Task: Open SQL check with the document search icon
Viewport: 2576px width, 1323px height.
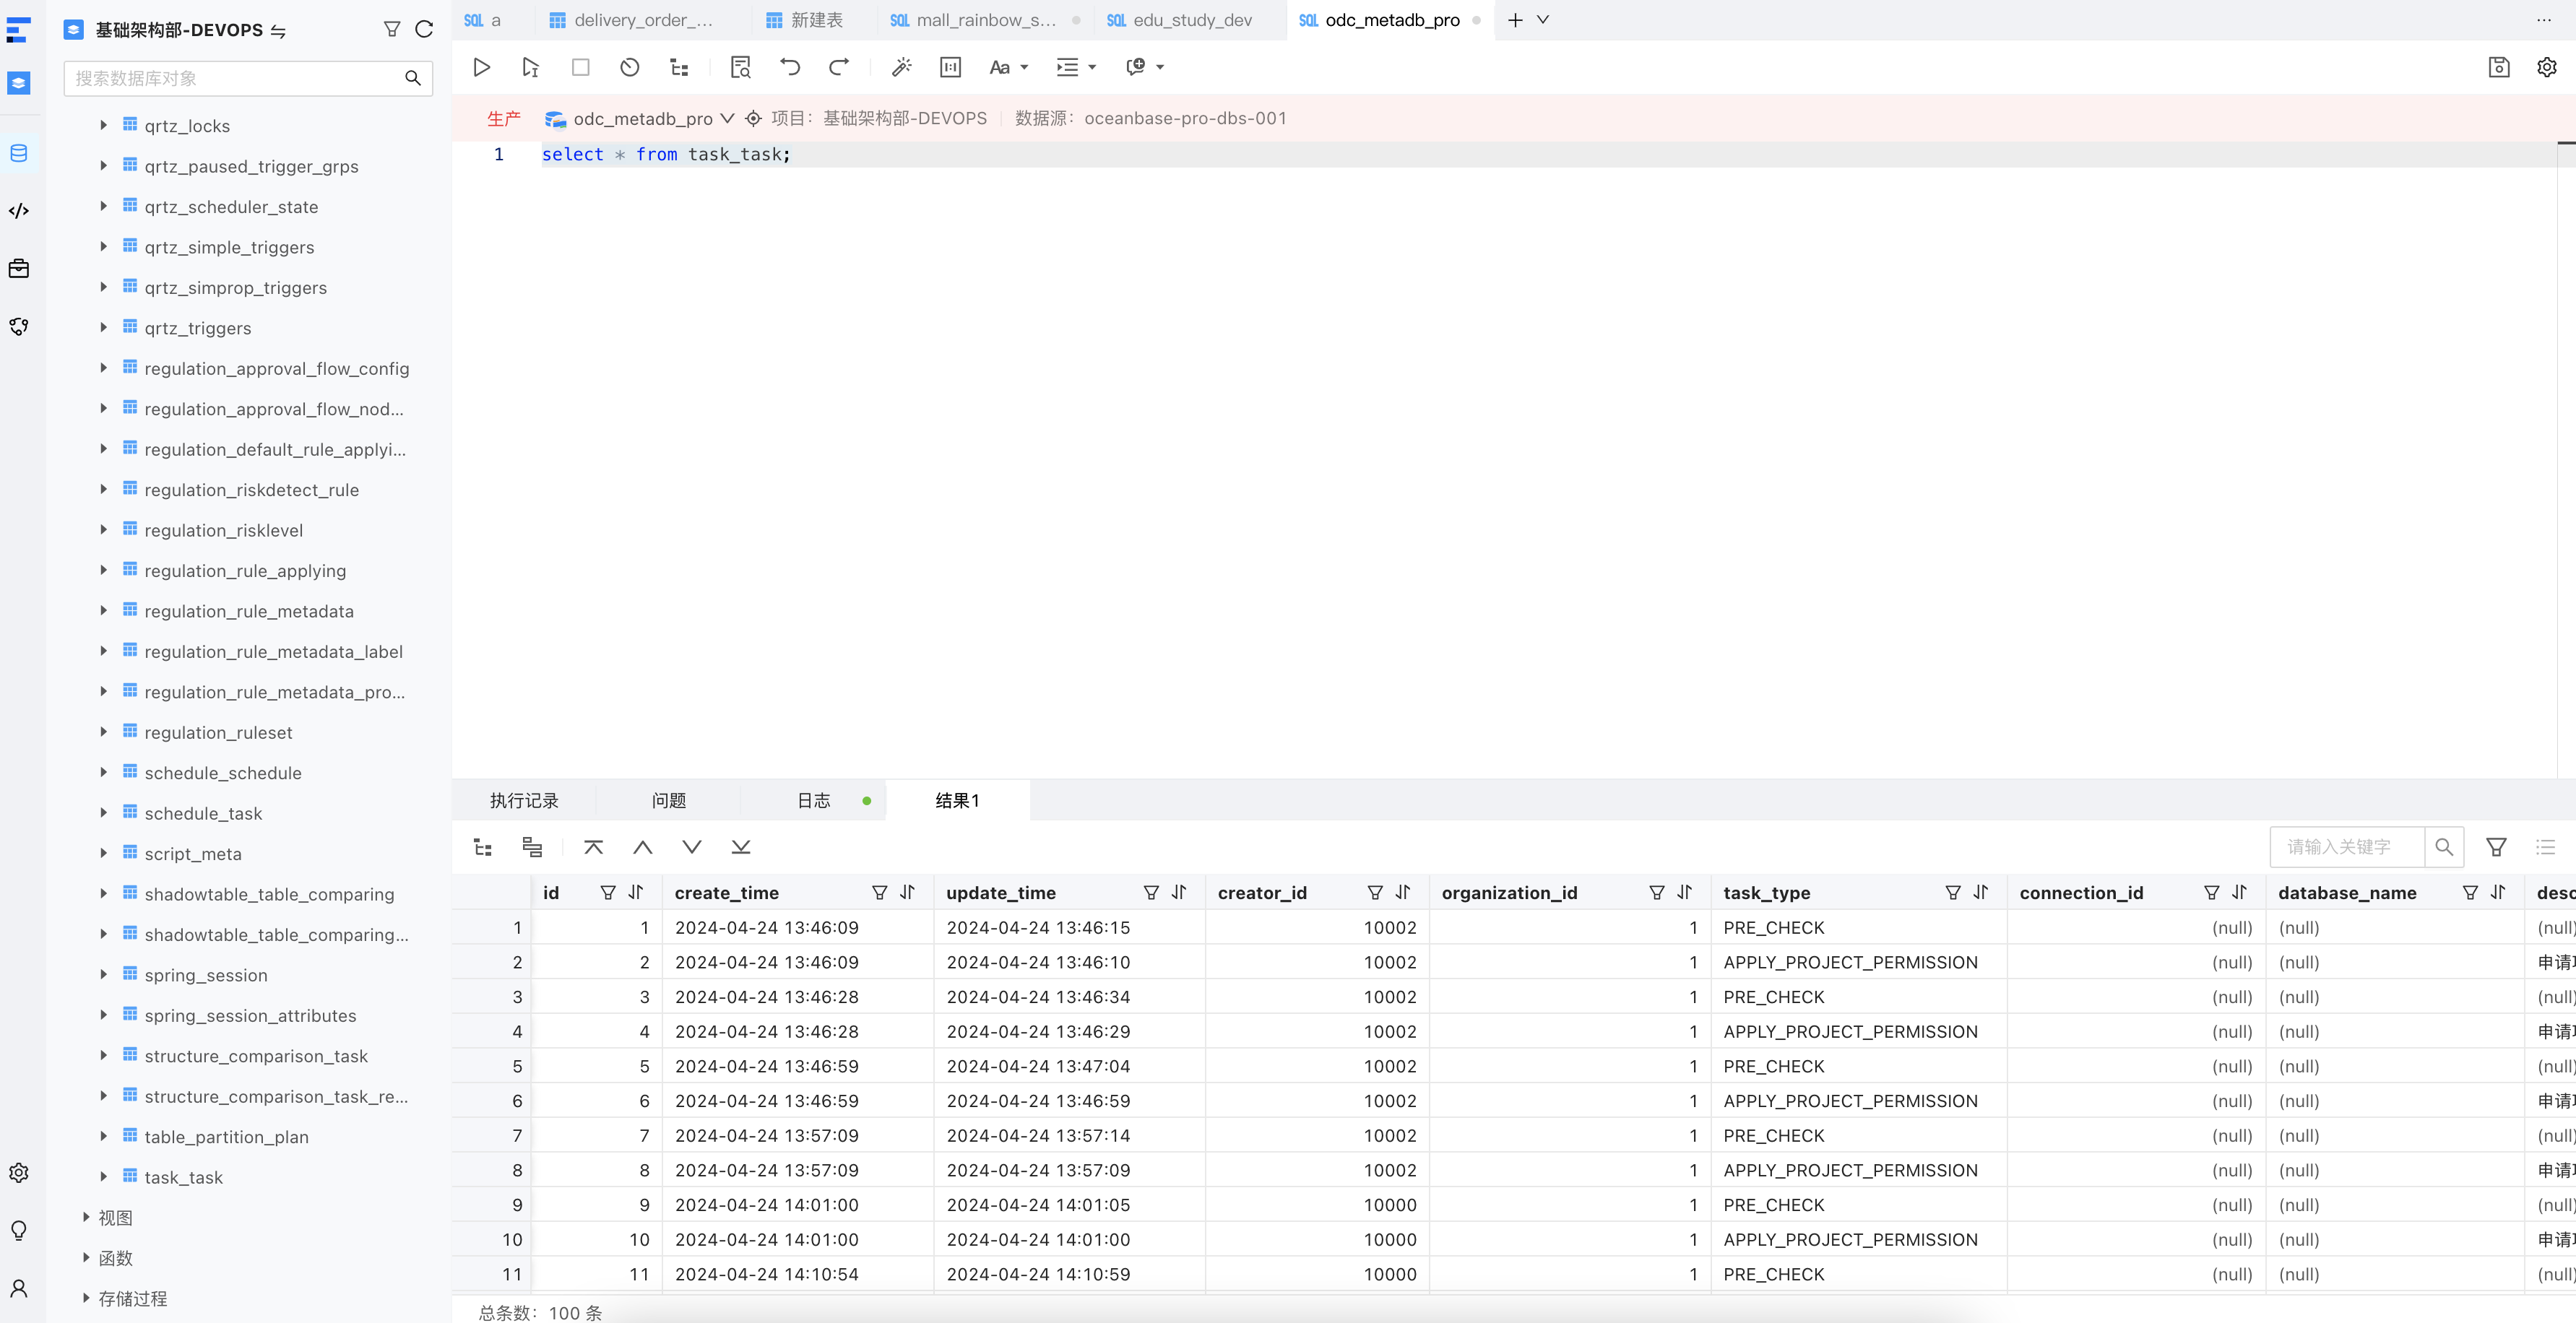Action: 740,67
